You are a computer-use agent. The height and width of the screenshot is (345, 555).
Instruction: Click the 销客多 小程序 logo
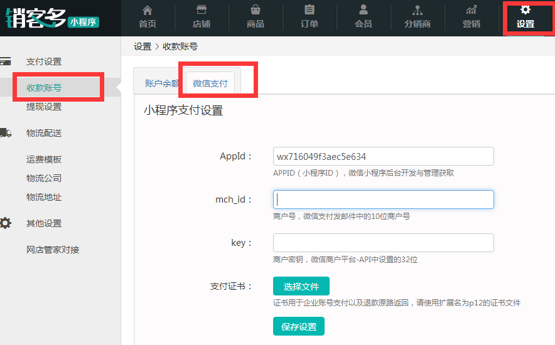click(52, 18)
